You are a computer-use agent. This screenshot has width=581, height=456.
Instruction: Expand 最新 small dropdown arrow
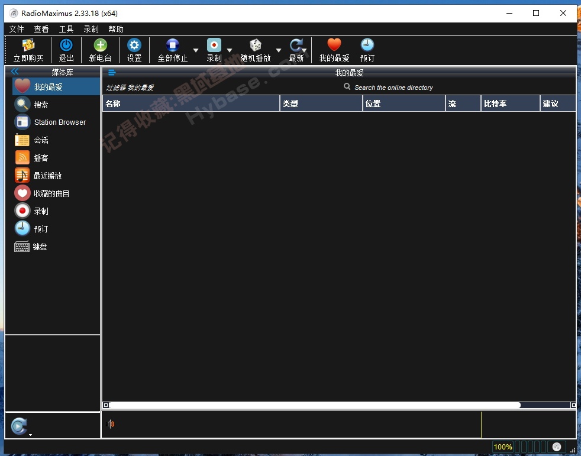[x=304, y=50]
